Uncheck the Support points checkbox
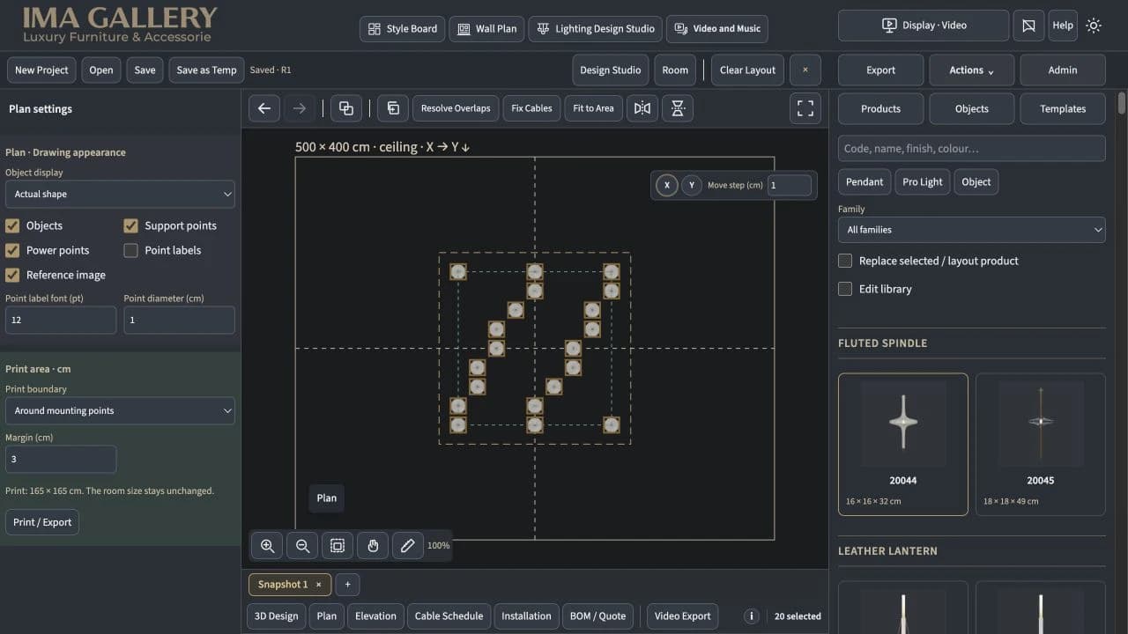 point(130,225)
